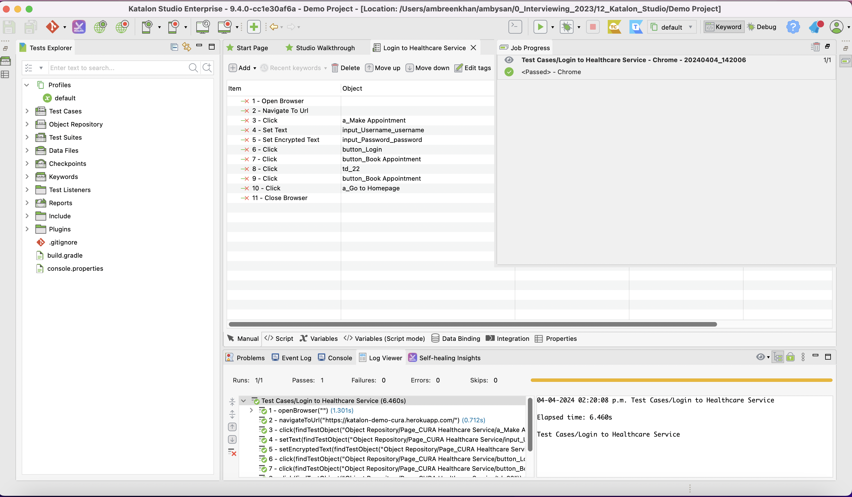The width and height of the screenshot is (852, 497).
Task: Click the Add step button
Action: 239,68
